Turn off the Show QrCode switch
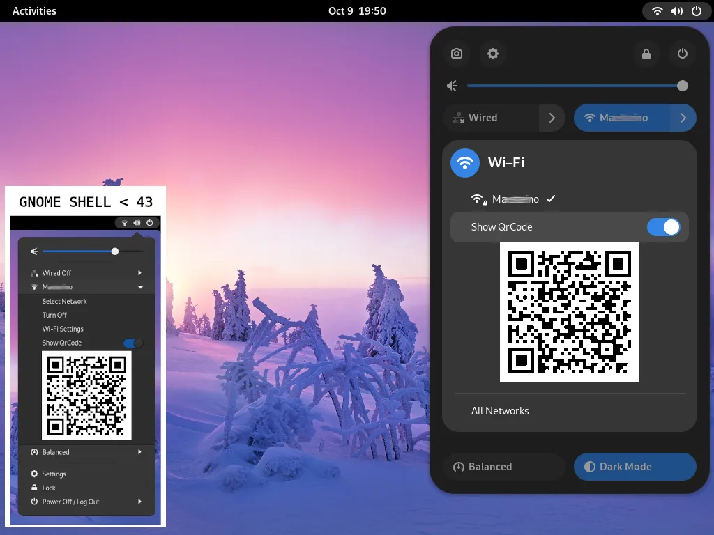The image size is (714, 535). click(x=663, y=227)
